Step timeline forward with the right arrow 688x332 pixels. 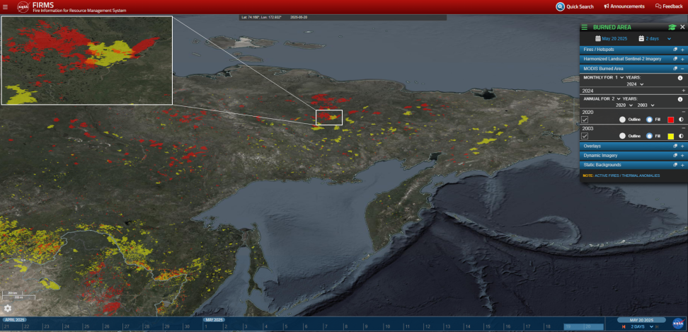[657, 327]
